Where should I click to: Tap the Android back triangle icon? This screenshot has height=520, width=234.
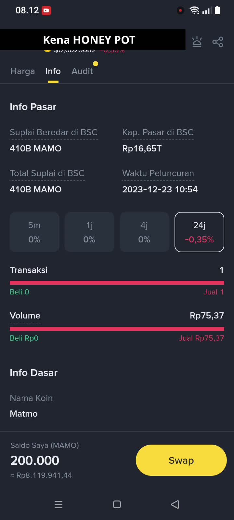[x=175, y=504]
